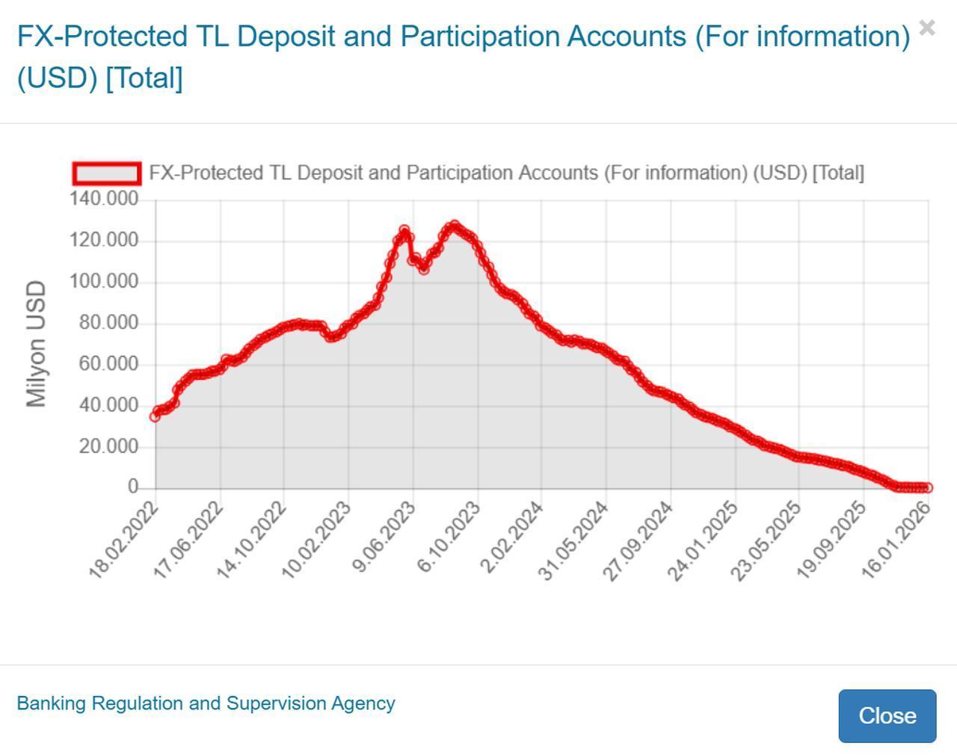Screen dimensions: 957x755
Task: Toggle chart series visibility by clicking legend text
Action: coord(508,172)
